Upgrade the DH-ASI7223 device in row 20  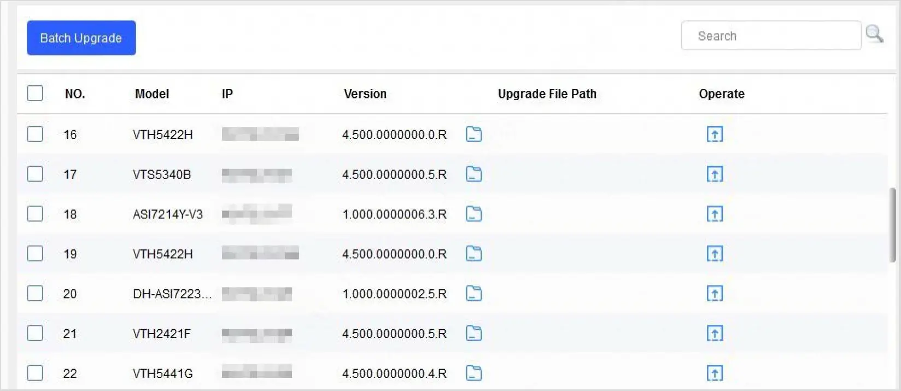(x=715, y=294)
